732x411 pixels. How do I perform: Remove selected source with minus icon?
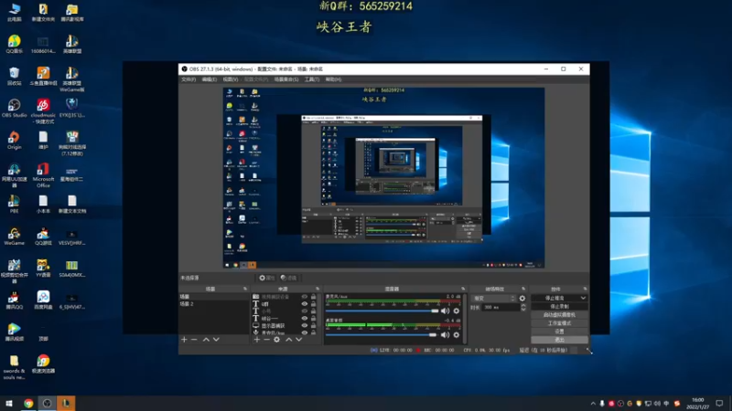[266, 340]
